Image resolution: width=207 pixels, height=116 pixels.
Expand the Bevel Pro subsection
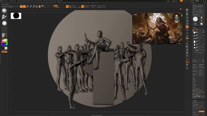tap(194, 81)
